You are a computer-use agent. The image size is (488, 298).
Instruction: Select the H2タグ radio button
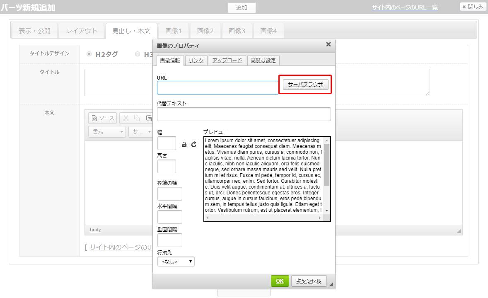pyautogui.click(x=89, y=54)
